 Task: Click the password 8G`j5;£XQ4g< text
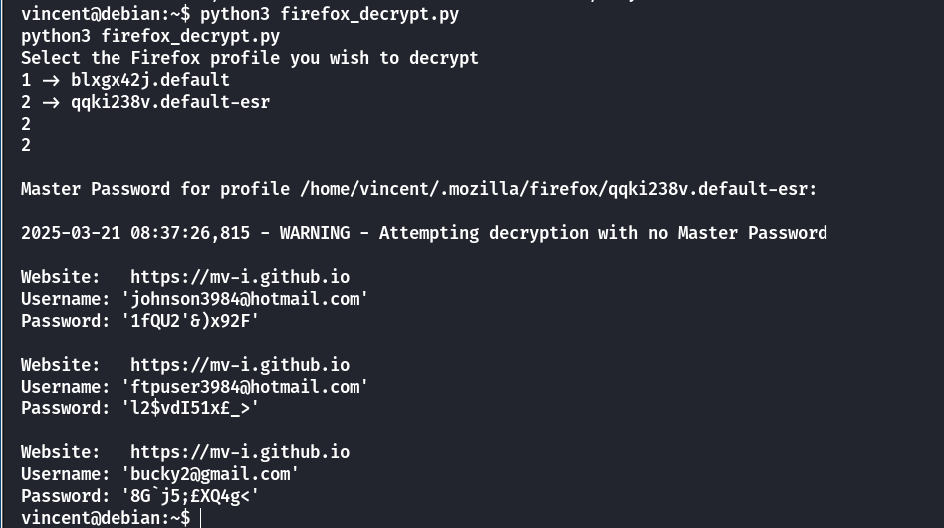190,497
